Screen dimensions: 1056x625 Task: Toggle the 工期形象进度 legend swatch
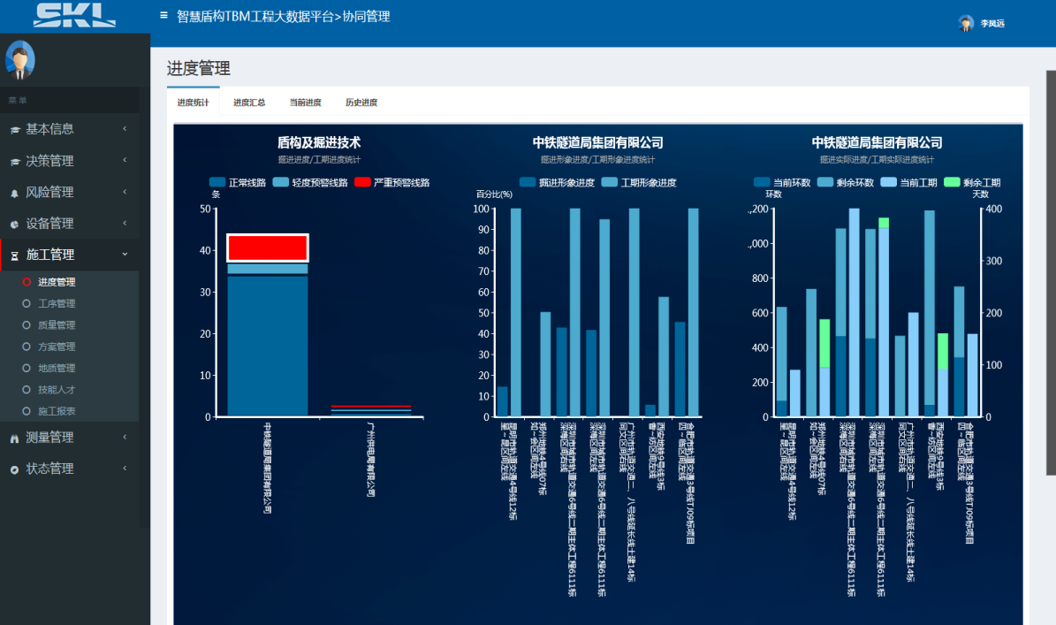[610, 182]
